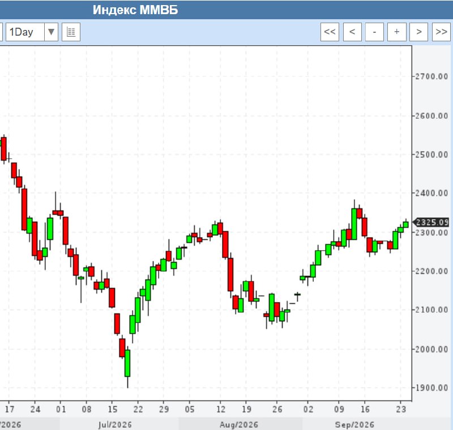
Task: Click the lowest green candle near 1900
Action: point(127,363)
